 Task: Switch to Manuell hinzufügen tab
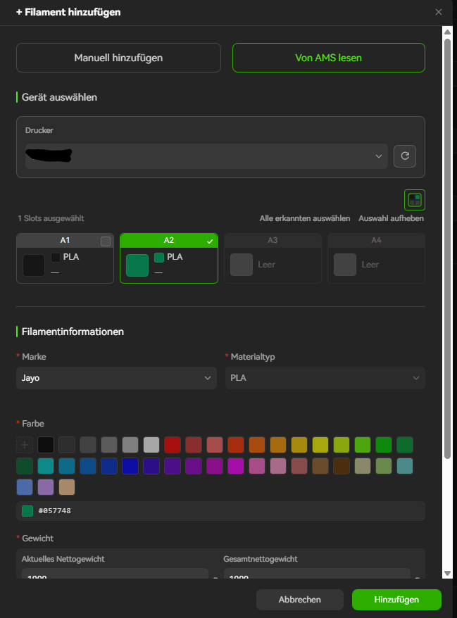(118, 58)
